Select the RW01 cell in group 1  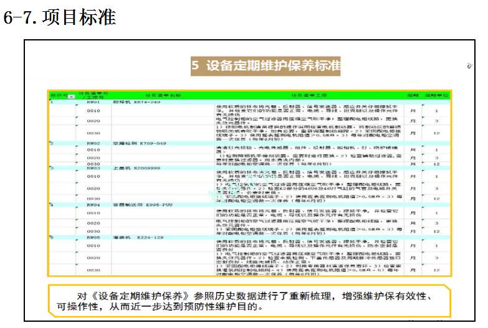[93, 102]
